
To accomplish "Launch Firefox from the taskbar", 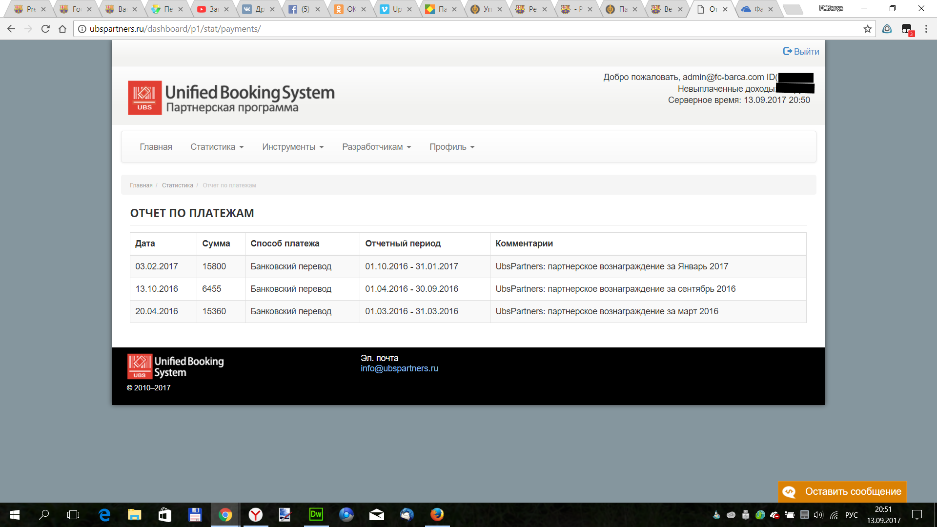I will point(437,514).
